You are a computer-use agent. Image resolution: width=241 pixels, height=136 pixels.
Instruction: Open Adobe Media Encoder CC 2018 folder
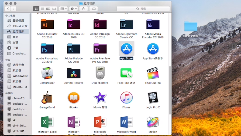tap(153, 24)
